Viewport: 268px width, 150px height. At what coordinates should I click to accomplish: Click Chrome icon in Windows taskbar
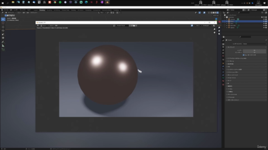tap(55, 2)
